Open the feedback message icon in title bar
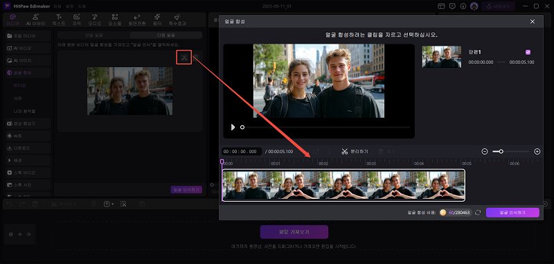The height and width of the screenshot is (264, 554). [452, 6]
